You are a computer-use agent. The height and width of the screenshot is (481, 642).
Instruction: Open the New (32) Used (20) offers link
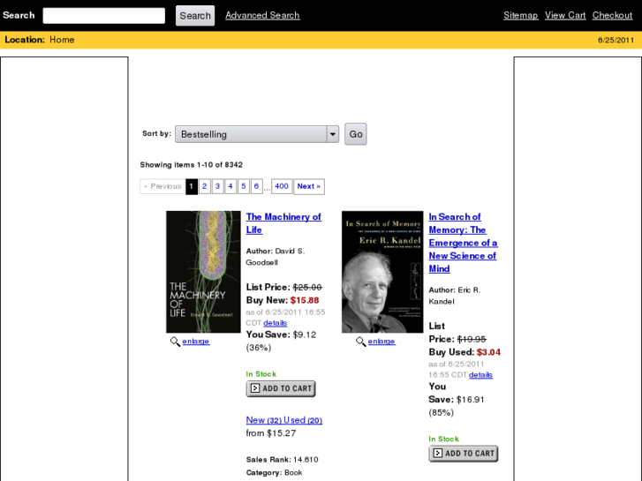[284, 420]
